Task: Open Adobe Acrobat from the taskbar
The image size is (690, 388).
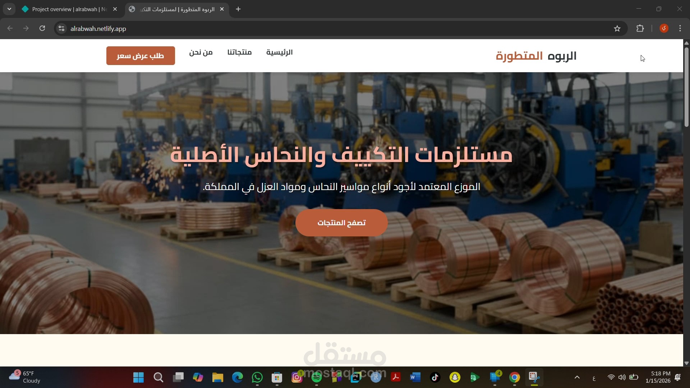Action: click(x=396, y=378)
